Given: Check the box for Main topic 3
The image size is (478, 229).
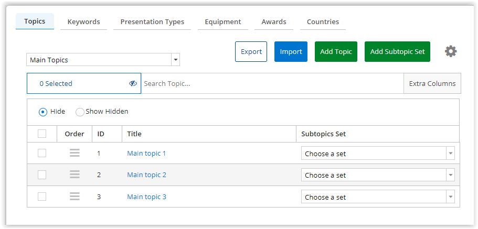Looking at the screenshot, I should [x=42, y=197].
